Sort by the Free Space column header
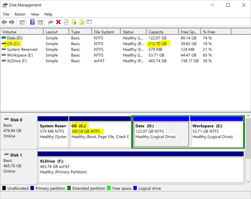This screenshot has height=199, width=251. tap(190, 32)
